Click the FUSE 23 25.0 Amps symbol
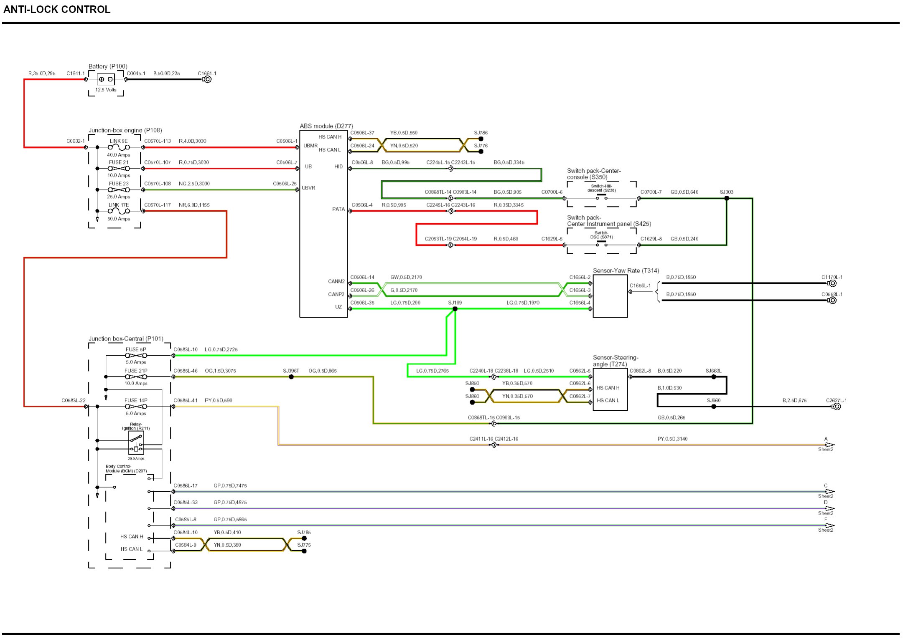Viewport: 903px width, 639px height. [119, 190]
